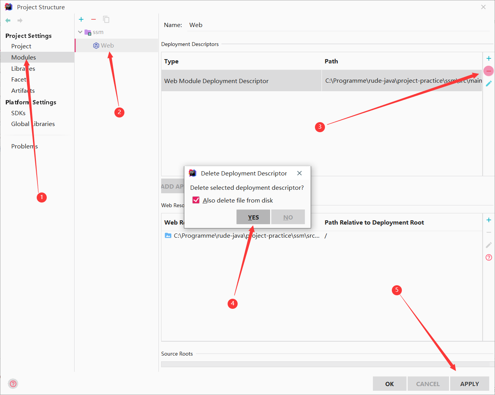Click the OK button
This screenshot has height=395, width=495.
pos(390,384)
